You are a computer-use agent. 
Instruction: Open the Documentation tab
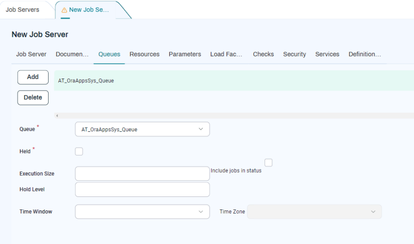(x=72, y=54)
